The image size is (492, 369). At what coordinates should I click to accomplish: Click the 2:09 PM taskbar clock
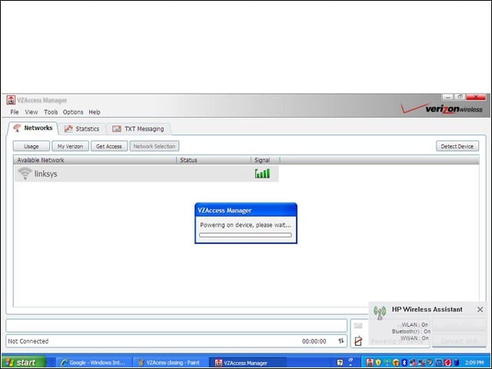[474, 362]
